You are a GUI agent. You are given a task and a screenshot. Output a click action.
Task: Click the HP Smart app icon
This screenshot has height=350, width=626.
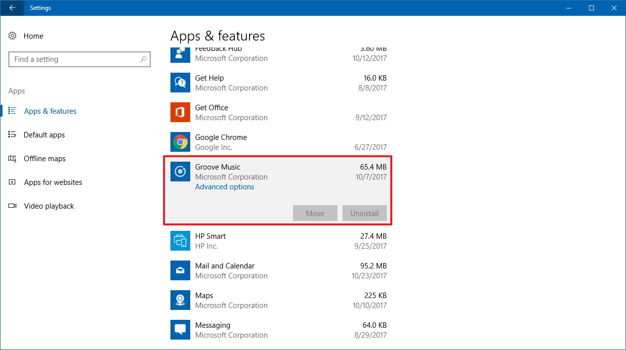click(x=180, y=241)
